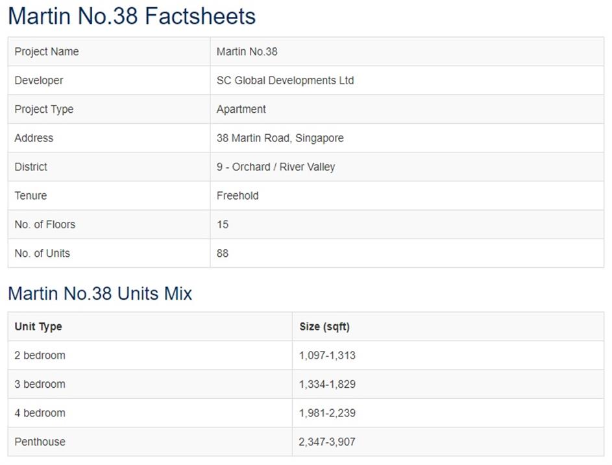Screen dimensions: 612x465
Task: Select the Penthouse size 2,347-3,907
Action: coord(327,442)
